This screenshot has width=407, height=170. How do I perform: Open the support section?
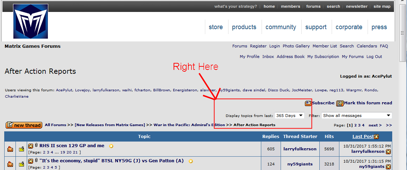click(316, 27)
